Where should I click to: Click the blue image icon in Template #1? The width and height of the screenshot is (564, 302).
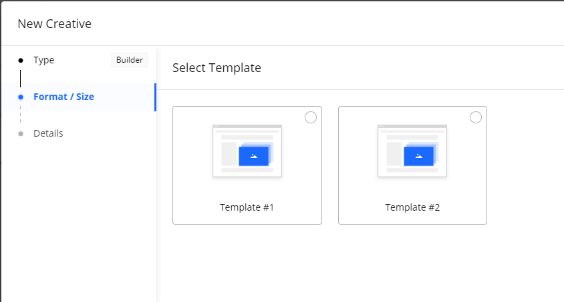pos(253,156)
